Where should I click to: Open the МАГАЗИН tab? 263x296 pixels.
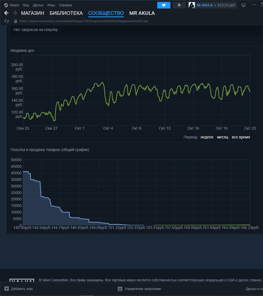point(33,13)
